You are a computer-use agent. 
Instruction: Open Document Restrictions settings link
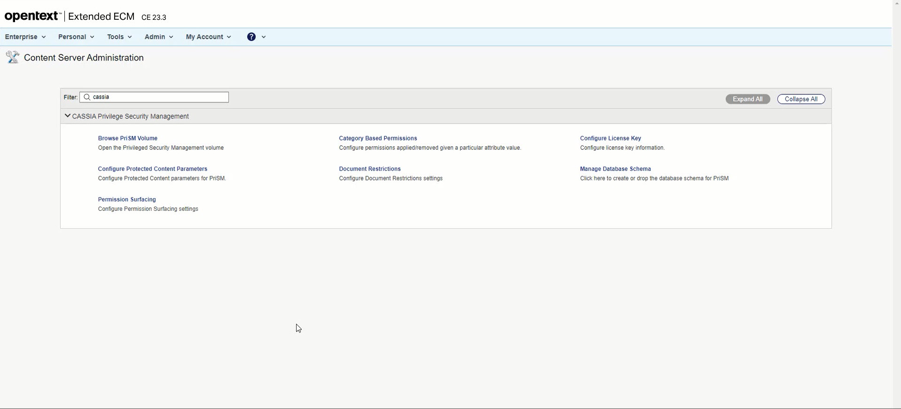pos(369,169)
